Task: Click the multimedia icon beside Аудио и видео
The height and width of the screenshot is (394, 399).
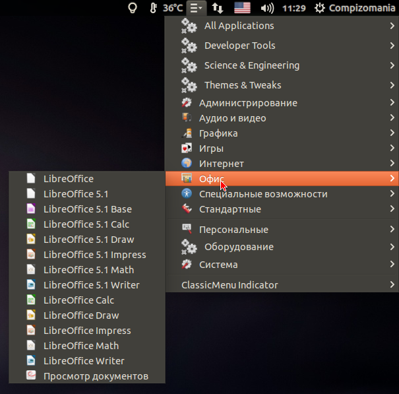Action: click(x=187, y=117)
